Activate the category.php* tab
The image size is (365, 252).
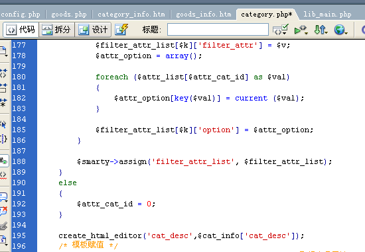tap(267, 15)
